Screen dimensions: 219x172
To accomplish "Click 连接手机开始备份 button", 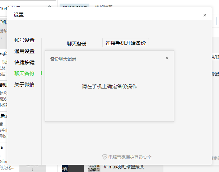I will coord(126,43).
